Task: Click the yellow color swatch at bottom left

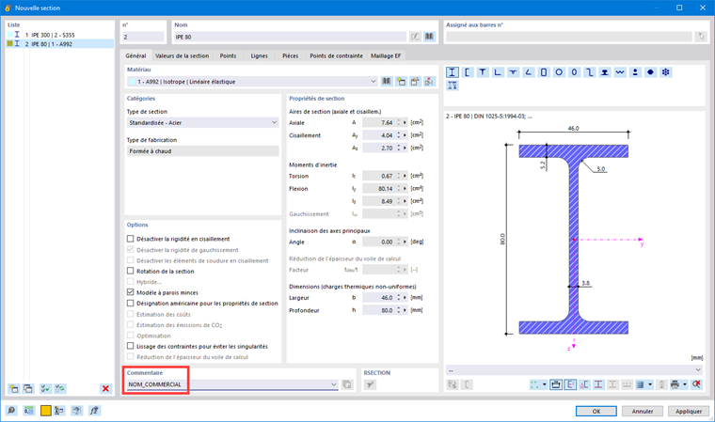Action: 45,411
